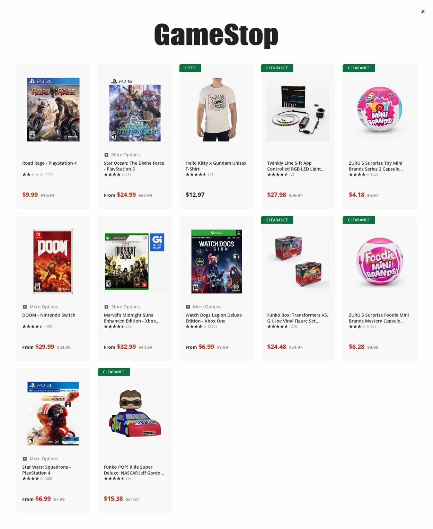Open Road Rage PlayStation 4 cover image
433x529 pixels.
point(53,110)
